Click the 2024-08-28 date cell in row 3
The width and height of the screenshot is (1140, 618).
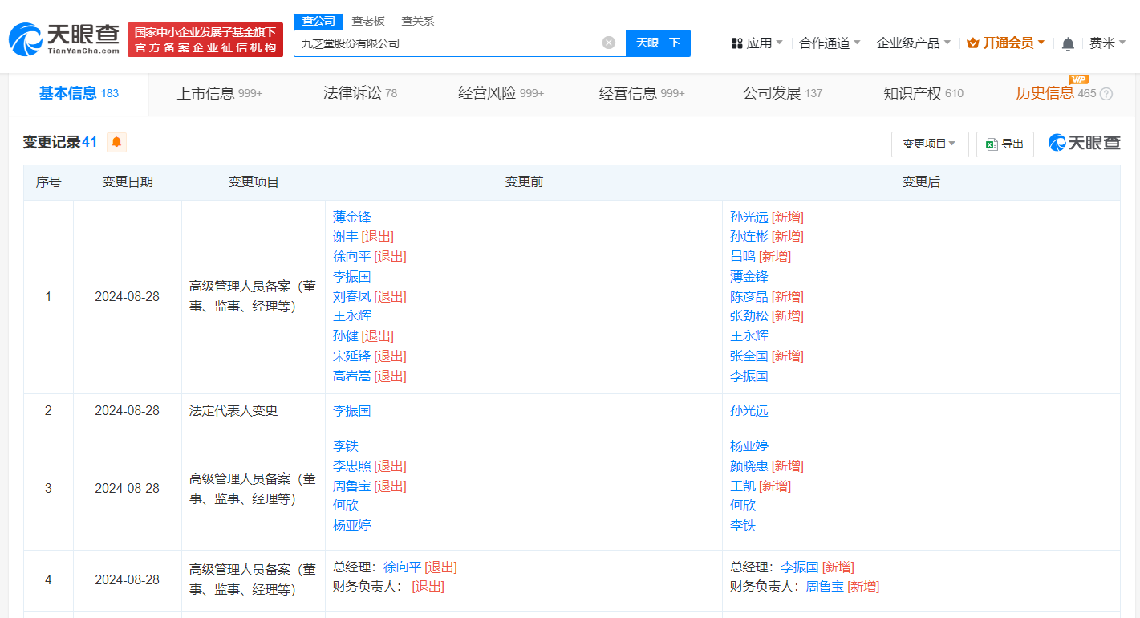click(128, 489)
